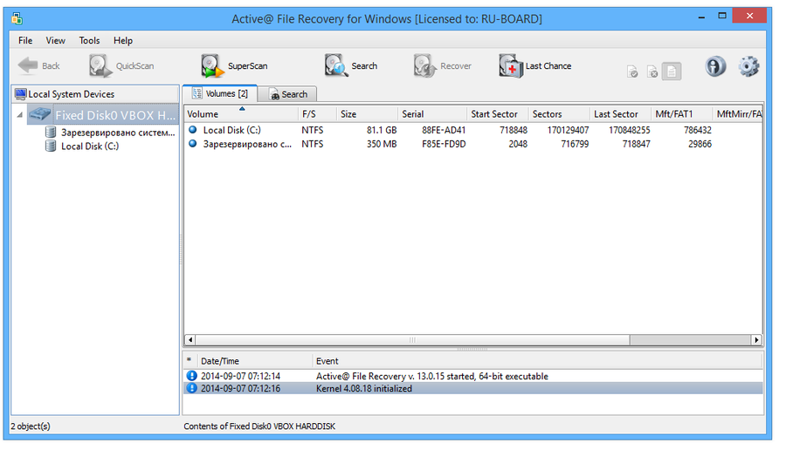Screen dimensions: 786x450
Task: Click the asterisk log column header
Action: click(189, 361)
